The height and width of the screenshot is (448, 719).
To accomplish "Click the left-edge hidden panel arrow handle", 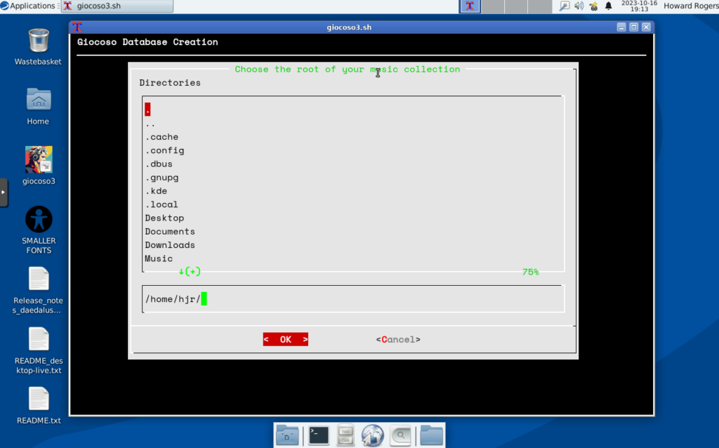I will 4,192.
